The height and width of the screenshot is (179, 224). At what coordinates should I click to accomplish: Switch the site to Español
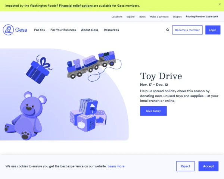[131, 16]
